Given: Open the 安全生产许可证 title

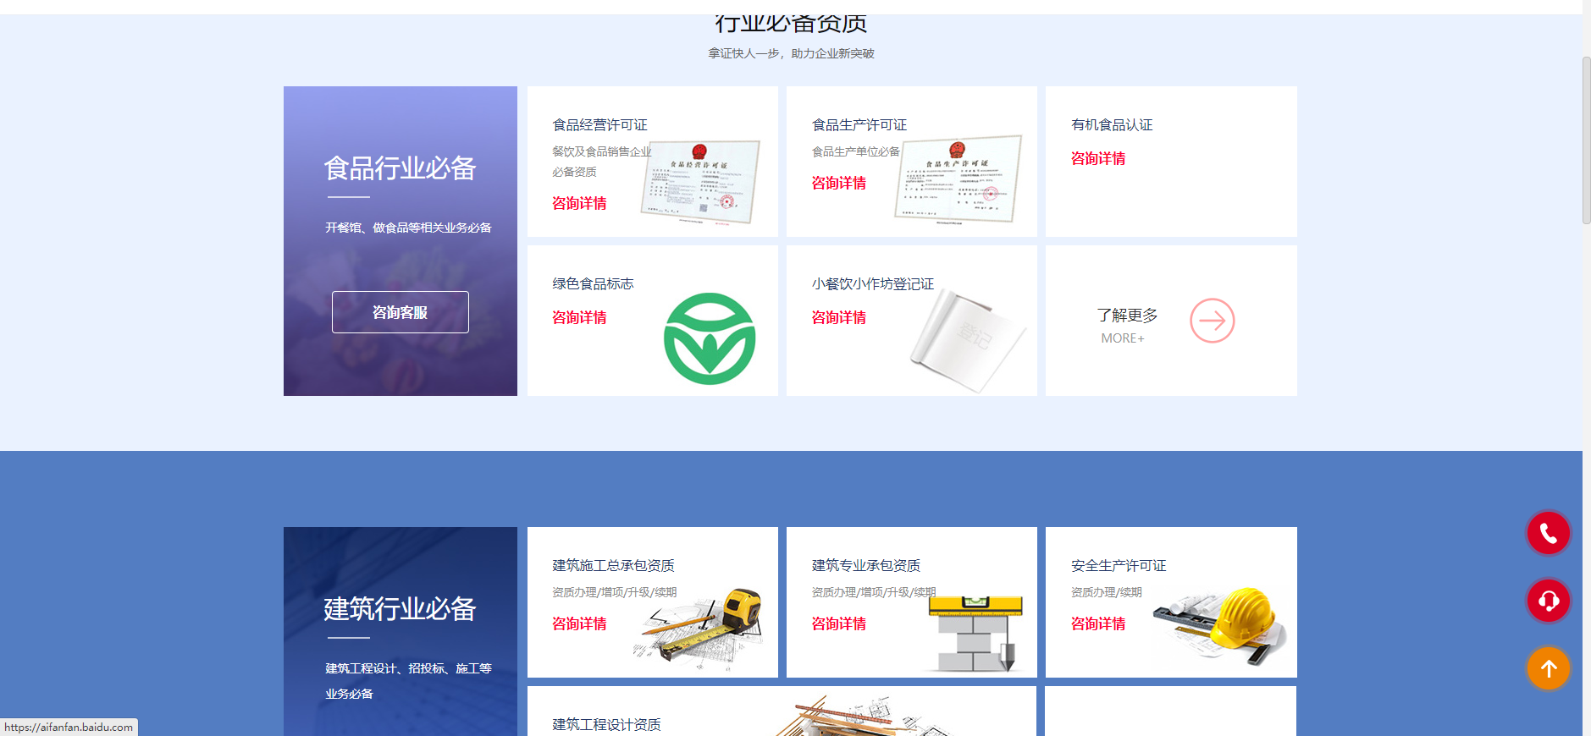Looking at the screenshot, I should (1119, 566).
